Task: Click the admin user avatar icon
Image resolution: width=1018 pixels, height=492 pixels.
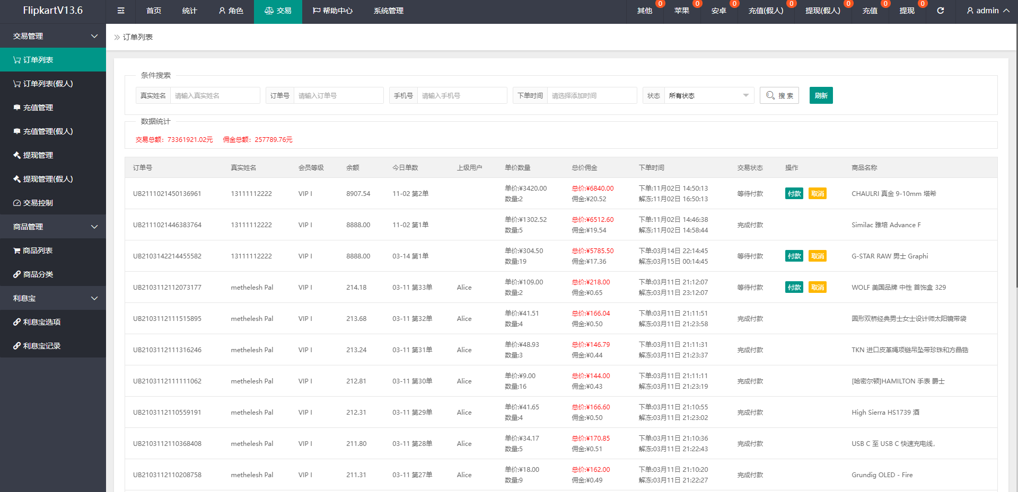Action: click(x=970, y=11)
